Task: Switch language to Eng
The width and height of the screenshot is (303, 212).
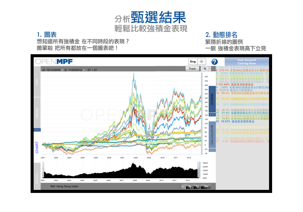Action: point(193,62)
